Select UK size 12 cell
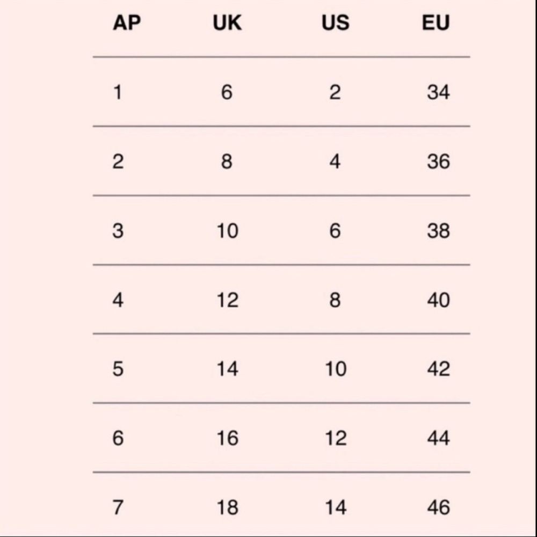This screenshot has width=537, height=537. click(228, 300)
